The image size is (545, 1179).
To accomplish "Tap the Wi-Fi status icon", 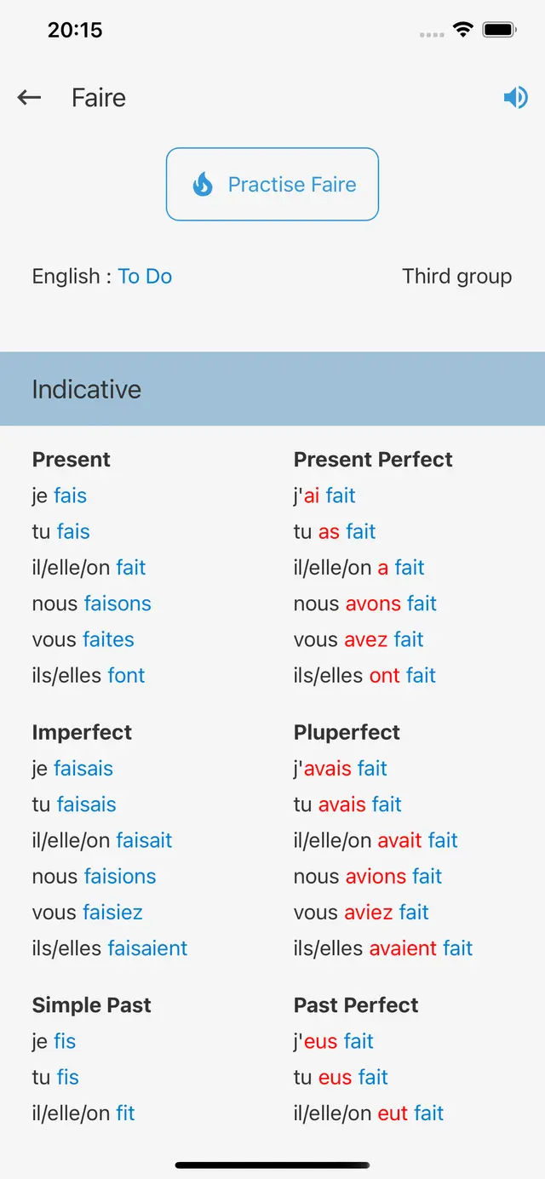I will 462,30.
